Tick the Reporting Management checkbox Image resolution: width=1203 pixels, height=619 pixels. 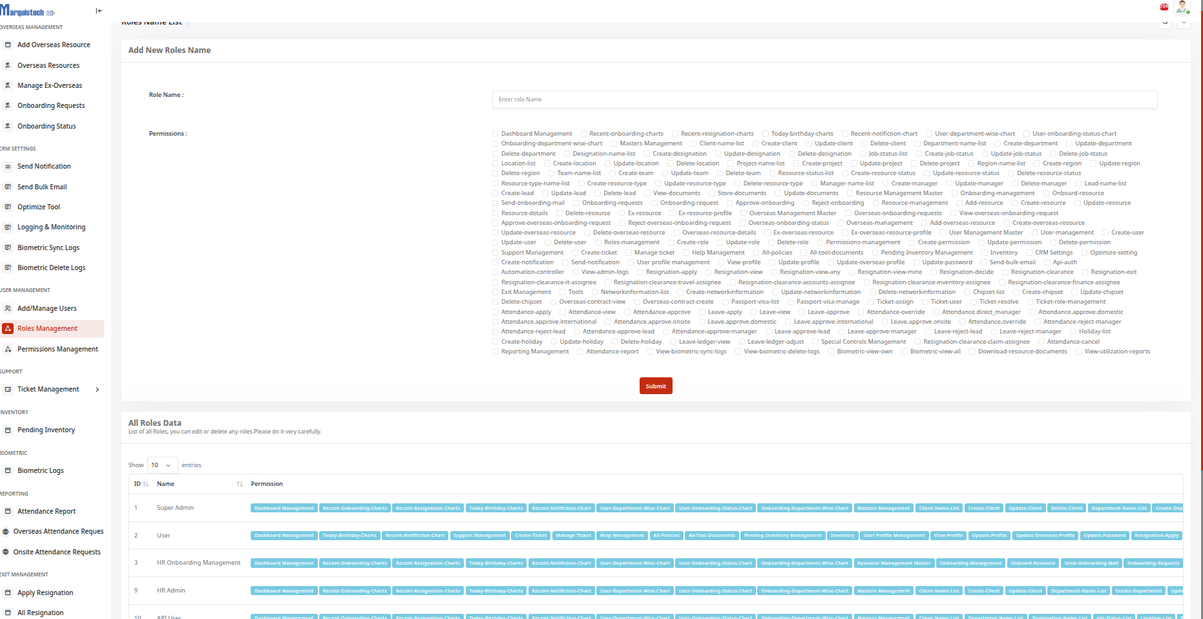[496, 352]
